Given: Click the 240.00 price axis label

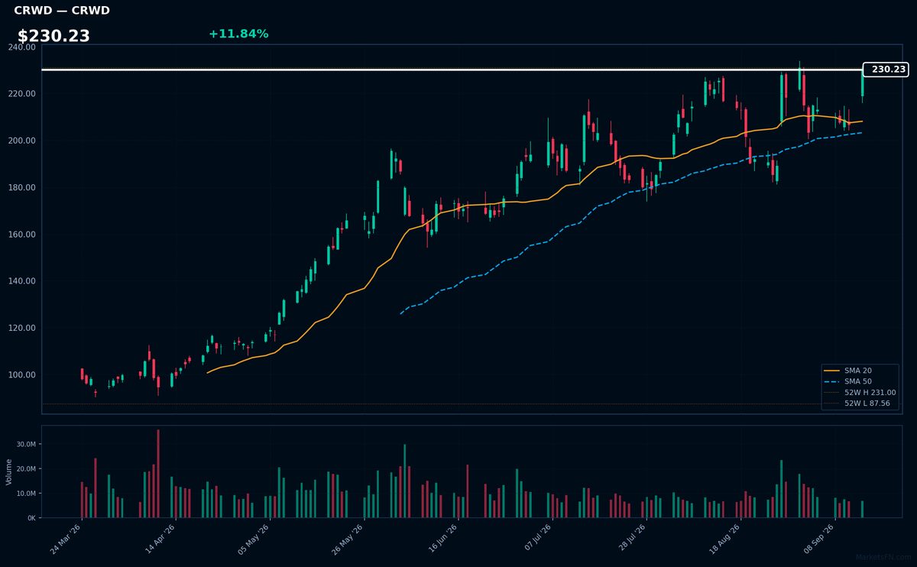Looking at the screenshot, I should pos(22,47).
